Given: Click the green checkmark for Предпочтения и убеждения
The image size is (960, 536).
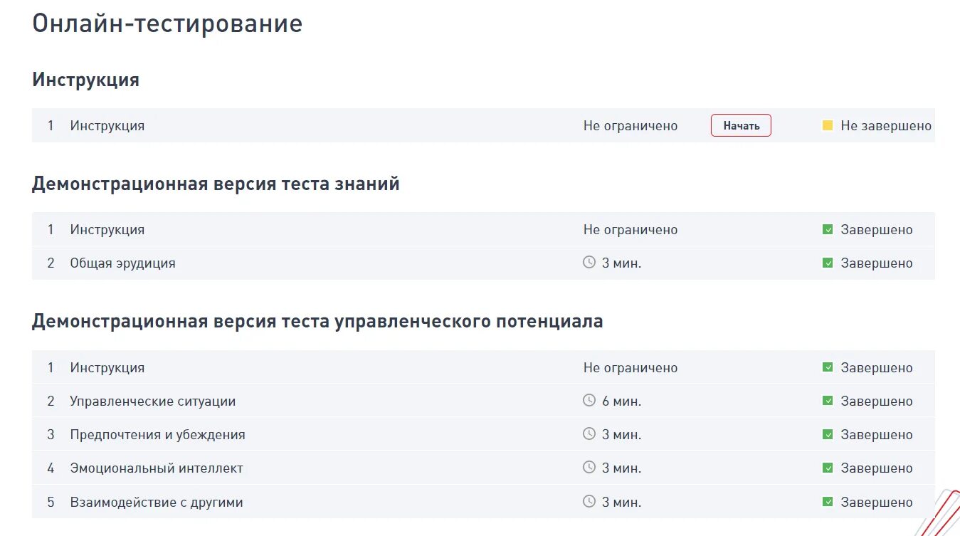Looking at the screenshot, I should coord(828,434).
